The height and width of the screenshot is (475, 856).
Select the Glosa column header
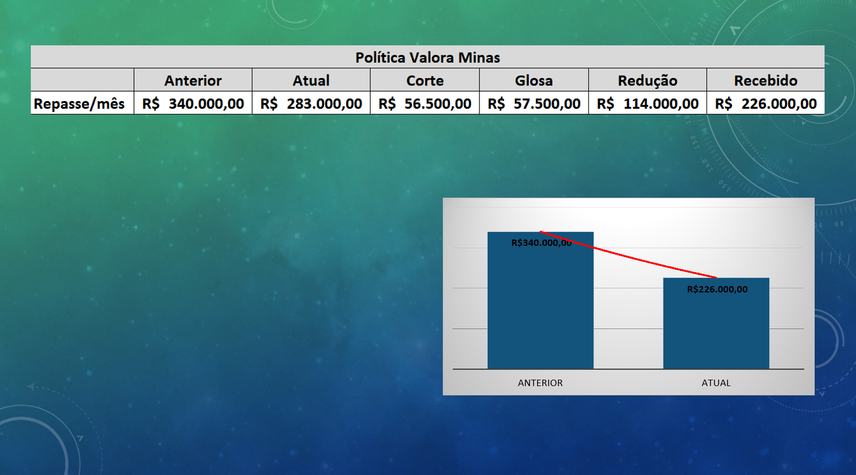[534, 80]
